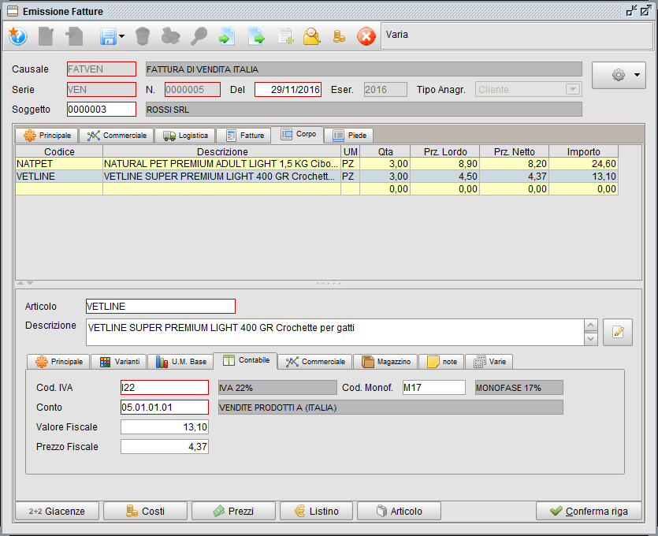This screenshot has width=658, height=536.
Task: Click the Soggetto field 0000003
Action: (x=102, y=109)
